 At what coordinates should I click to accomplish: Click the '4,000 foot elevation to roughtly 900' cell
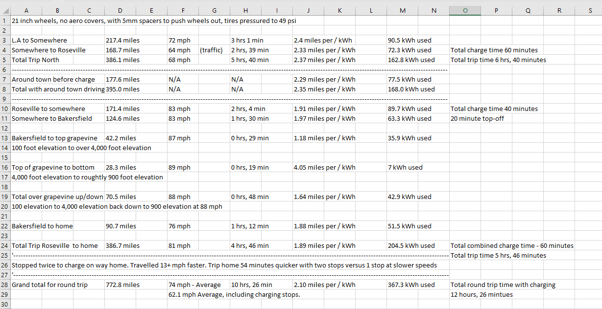coord(87,177)
